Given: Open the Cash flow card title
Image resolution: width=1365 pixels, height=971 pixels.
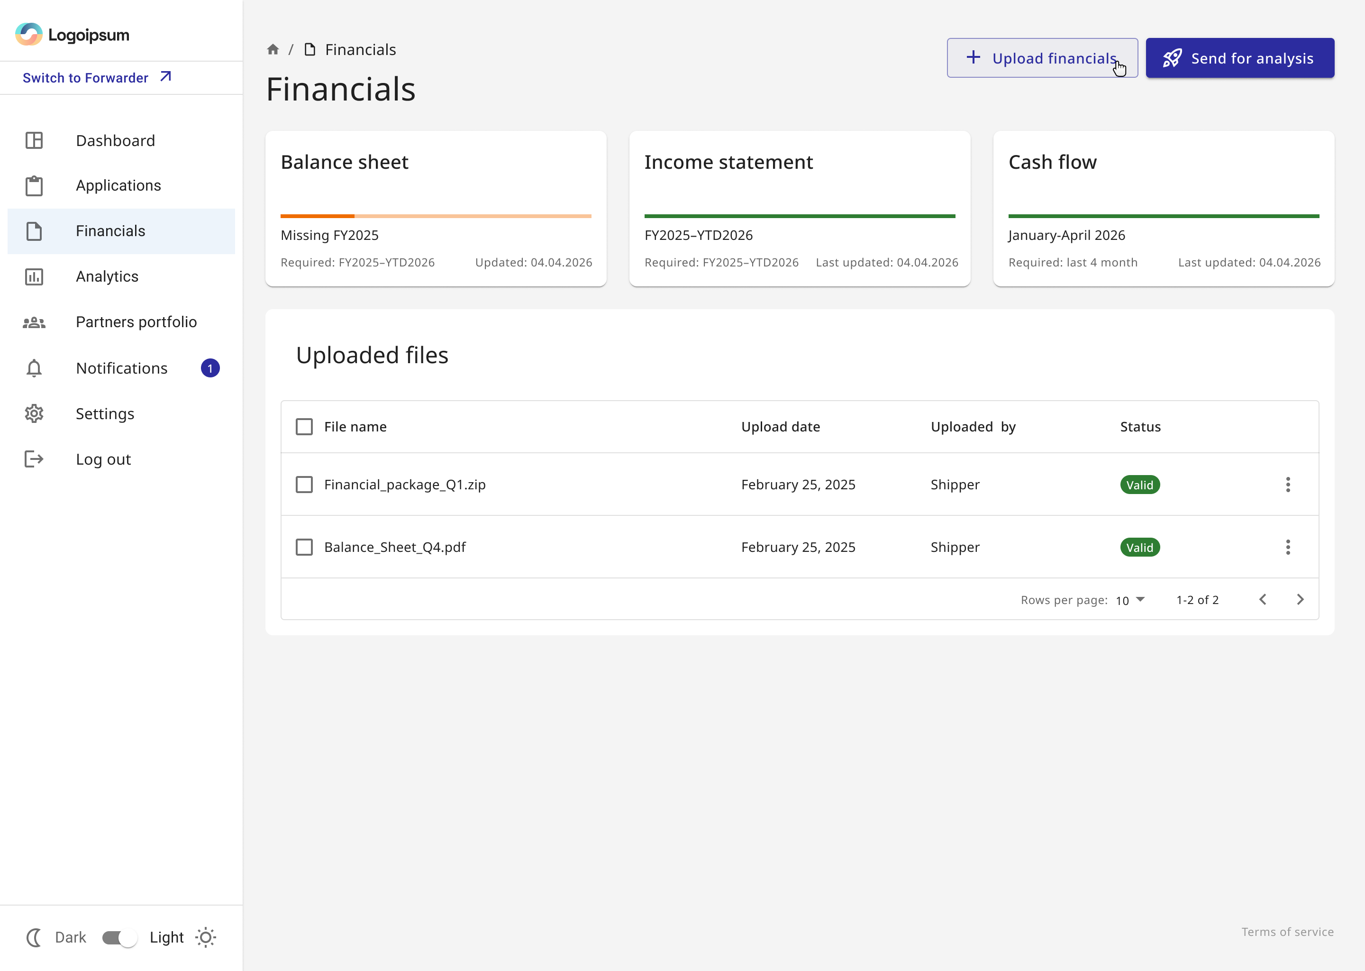Looking at the screenshot, I should (x=1053, y=162).
